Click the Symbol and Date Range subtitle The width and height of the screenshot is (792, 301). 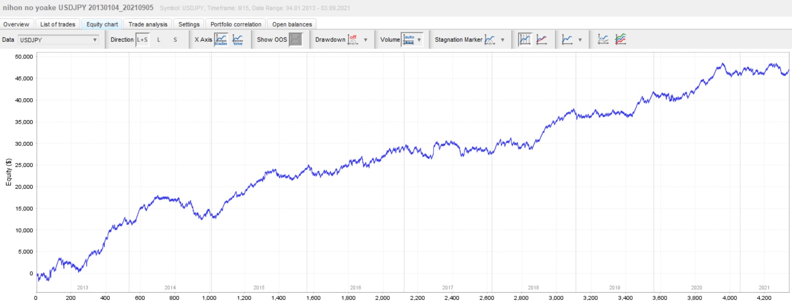(x=255, y=8)
